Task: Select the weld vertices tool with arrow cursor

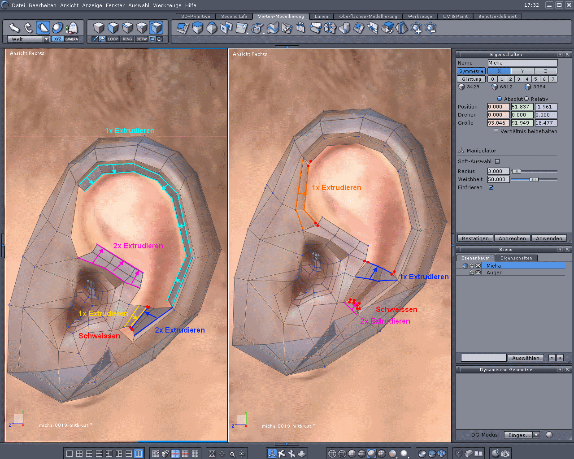Action: click(x=287, y=28)
